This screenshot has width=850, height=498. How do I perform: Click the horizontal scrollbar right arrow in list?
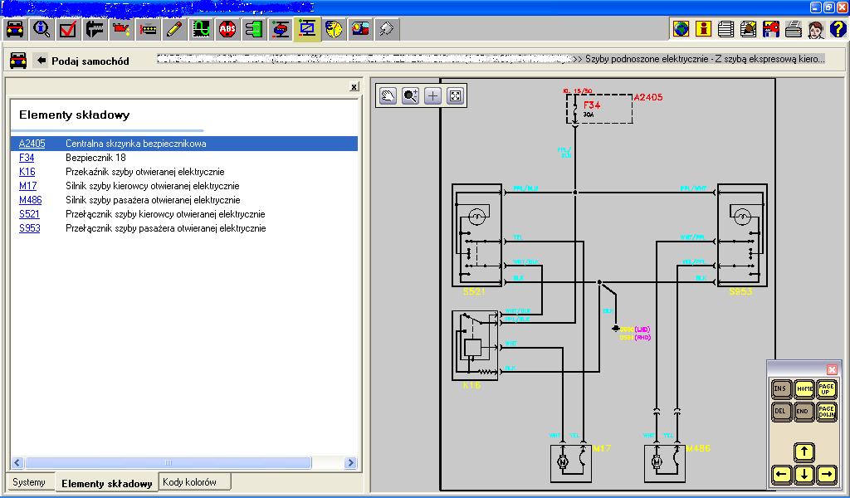pyautogui.click(x=350, y=463)
